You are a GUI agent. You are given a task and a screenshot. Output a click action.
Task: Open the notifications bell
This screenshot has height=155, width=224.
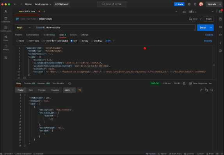click(195, 4)
